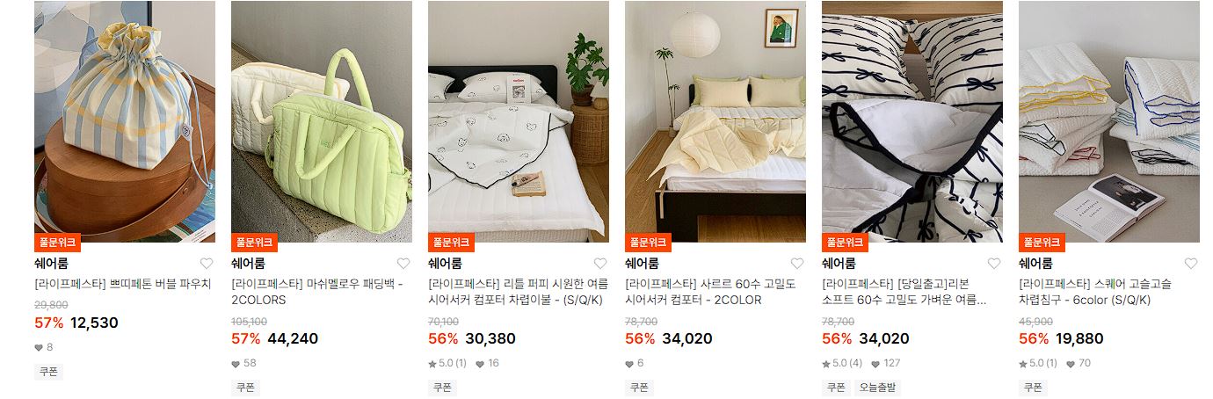Open the striped drawstring pouch product image

point(125,121)
